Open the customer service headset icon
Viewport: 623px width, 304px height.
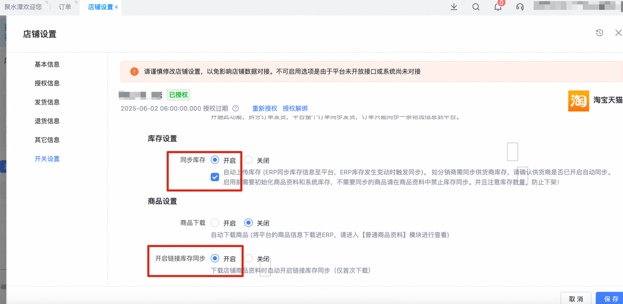coord(520,7)
